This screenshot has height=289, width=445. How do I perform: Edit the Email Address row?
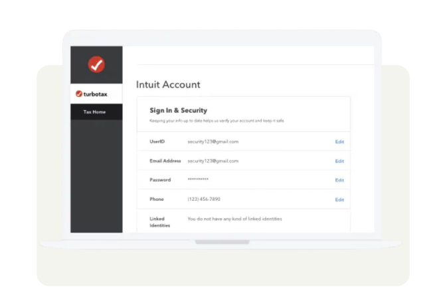coord(339,161)
